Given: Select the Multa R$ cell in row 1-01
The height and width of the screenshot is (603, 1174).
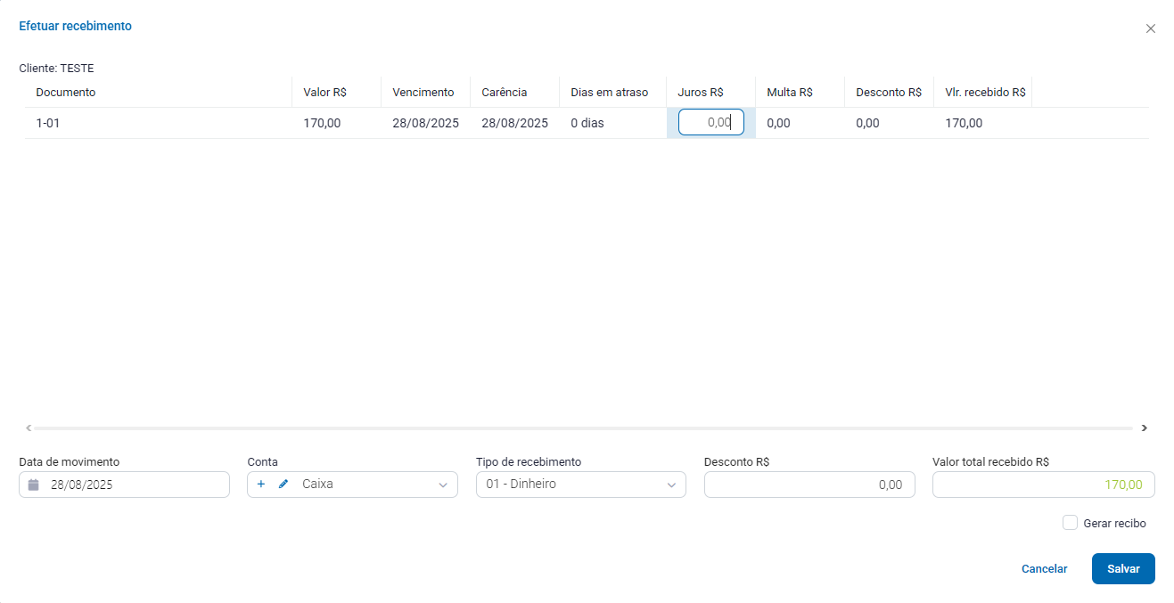Looking at the screenshot, I should (778, 124).
